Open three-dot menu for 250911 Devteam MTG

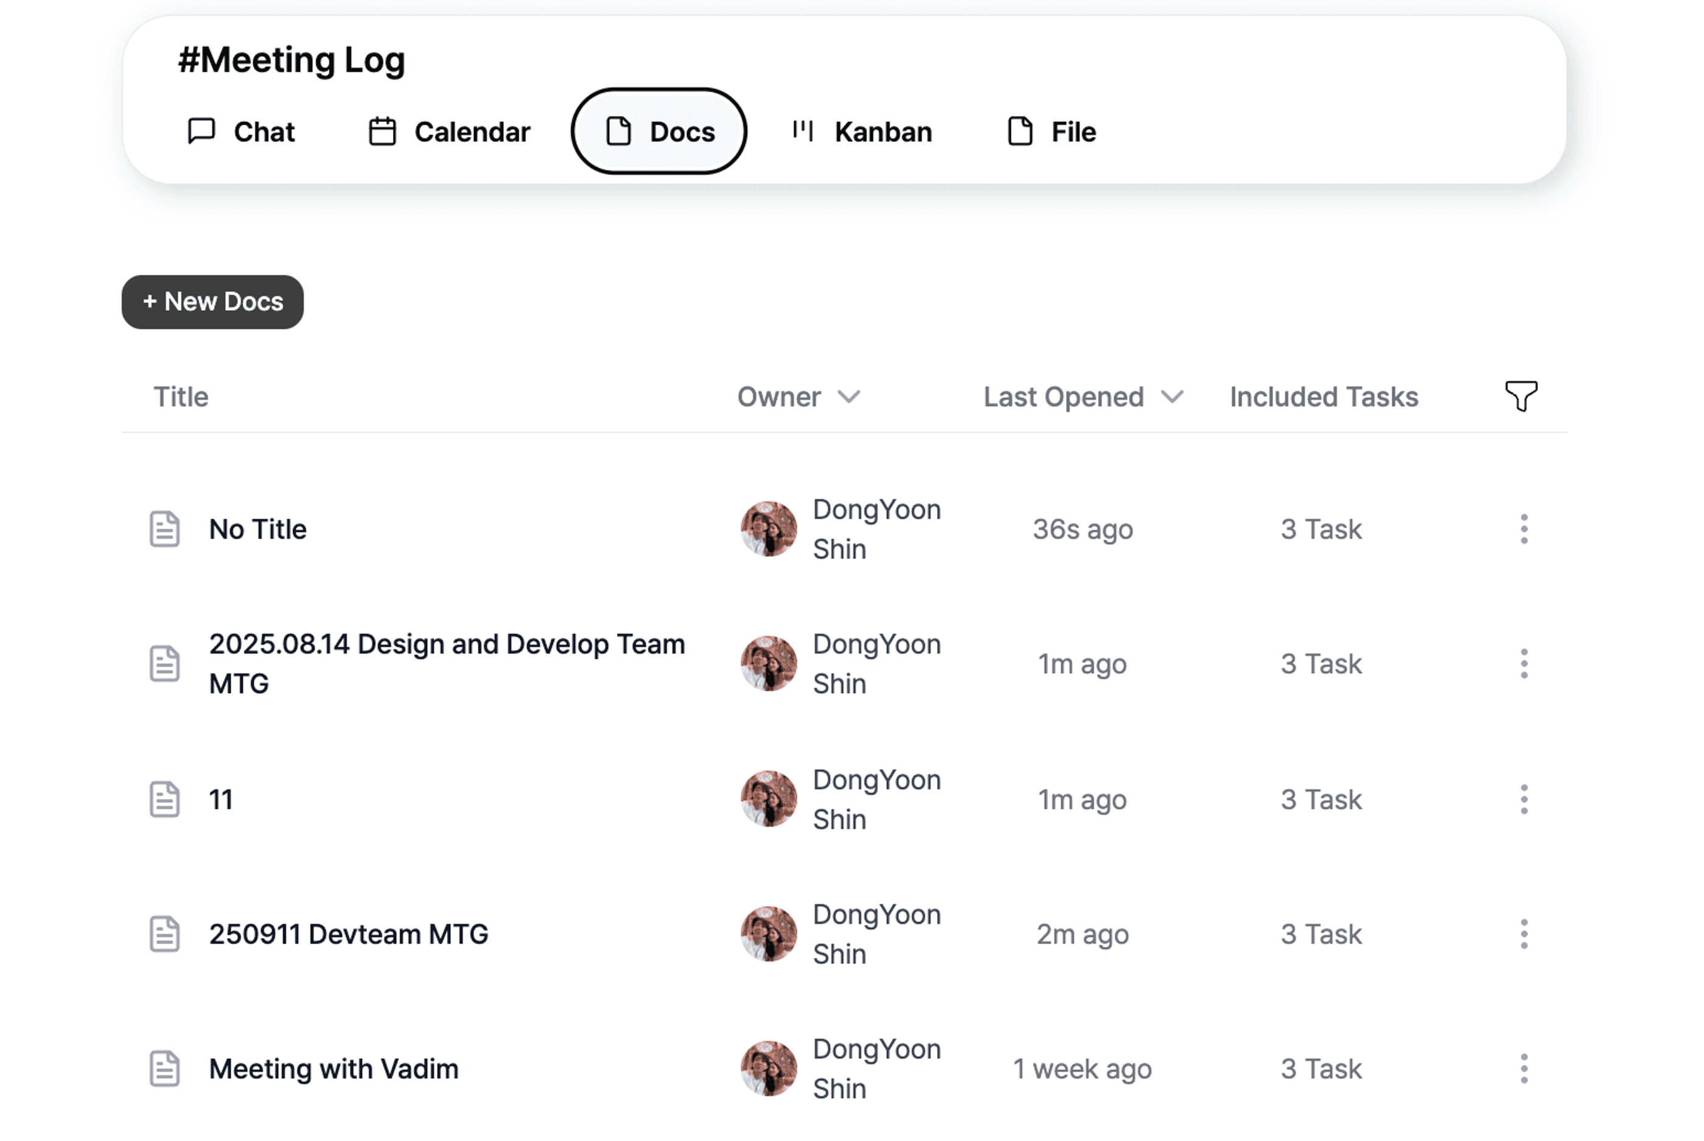point(1523,933)
